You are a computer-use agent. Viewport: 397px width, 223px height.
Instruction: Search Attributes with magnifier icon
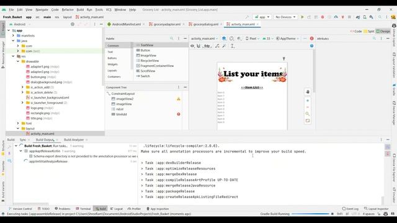[374, 38]
